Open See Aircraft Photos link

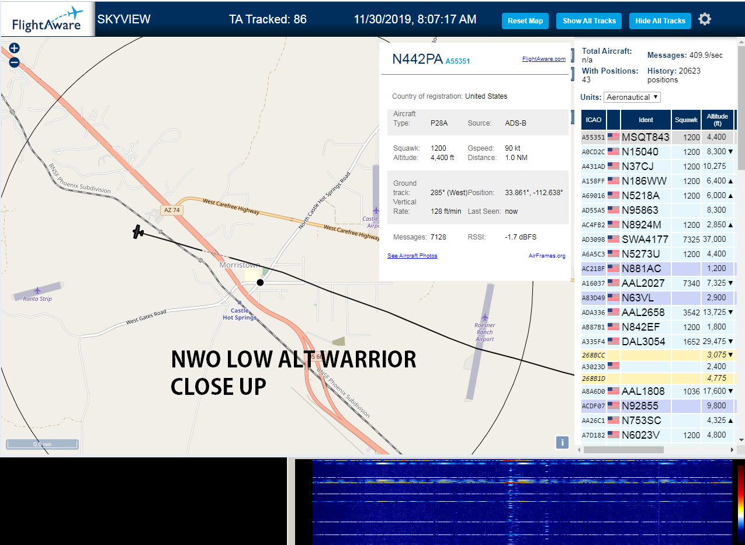click(412, 256)
